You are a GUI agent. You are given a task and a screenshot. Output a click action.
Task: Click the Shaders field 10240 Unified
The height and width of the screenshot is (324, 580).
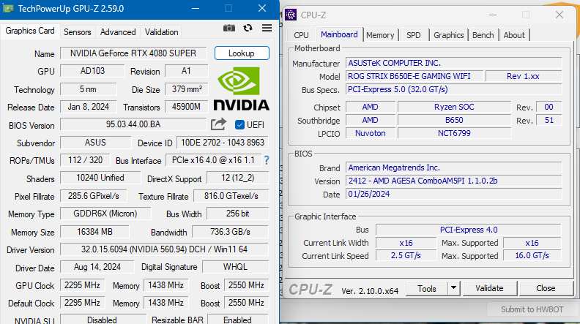pos(100,178)
